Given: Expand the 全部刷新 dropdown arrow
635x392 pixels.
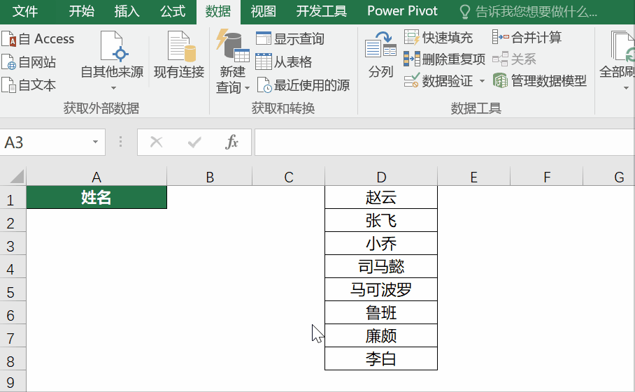Looking at the screenshot, I should coord(626,88).
